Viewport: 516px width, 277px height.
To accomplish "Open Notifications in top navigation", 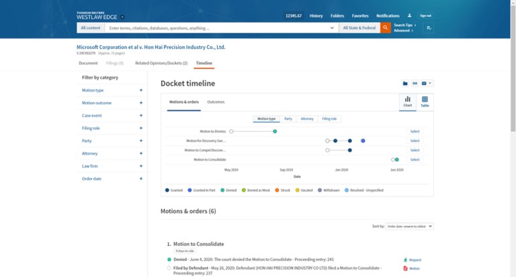I will pyautogui.click(x=388, y=16).
